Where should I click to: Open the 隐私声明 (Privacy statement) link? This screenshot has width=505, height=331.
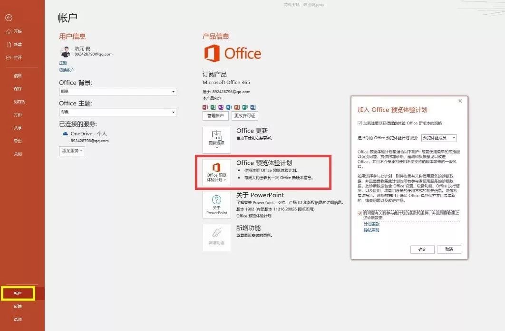372,230
